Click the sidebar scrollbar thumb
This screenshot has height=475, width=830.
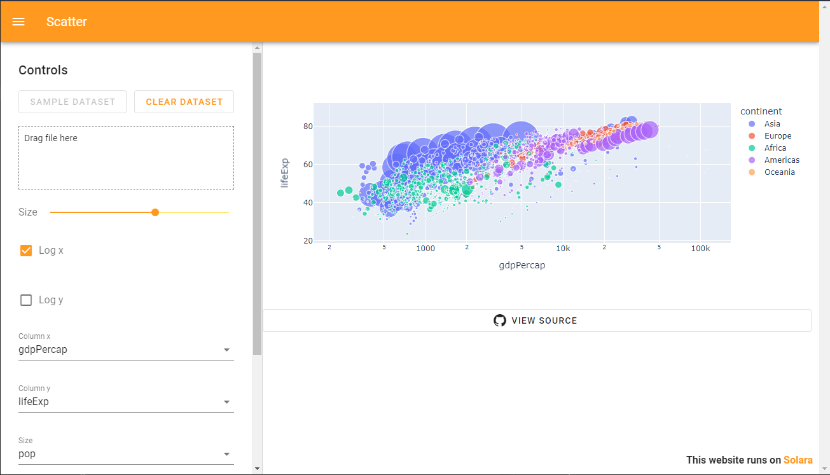[257, 203]
